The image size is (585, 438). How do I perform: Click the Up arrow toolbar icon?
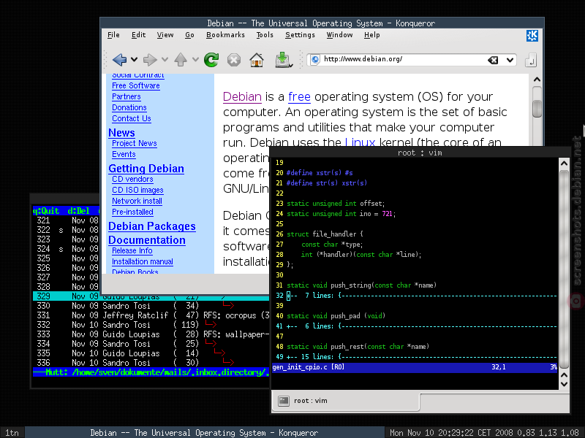coord(181,60)
